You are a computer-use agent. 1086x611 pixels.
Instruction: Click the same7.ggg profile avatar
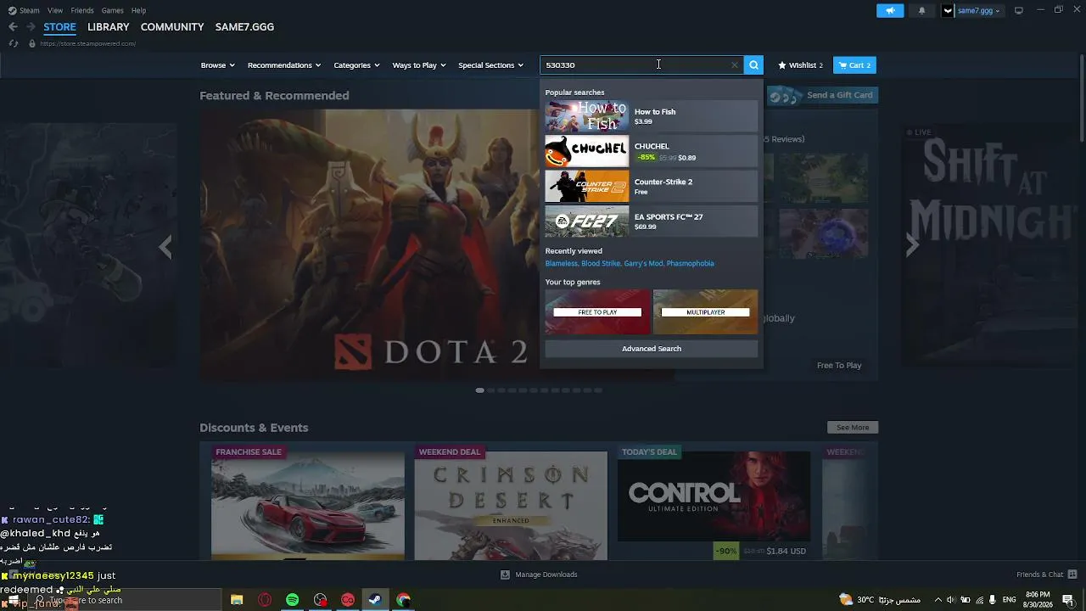click(948, 11)
